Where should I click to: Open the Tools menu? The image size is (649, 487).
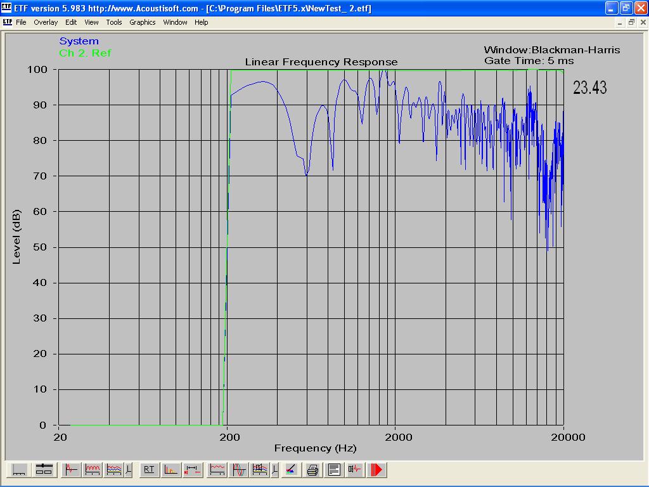pyautogui.click(x=114, y=22)
